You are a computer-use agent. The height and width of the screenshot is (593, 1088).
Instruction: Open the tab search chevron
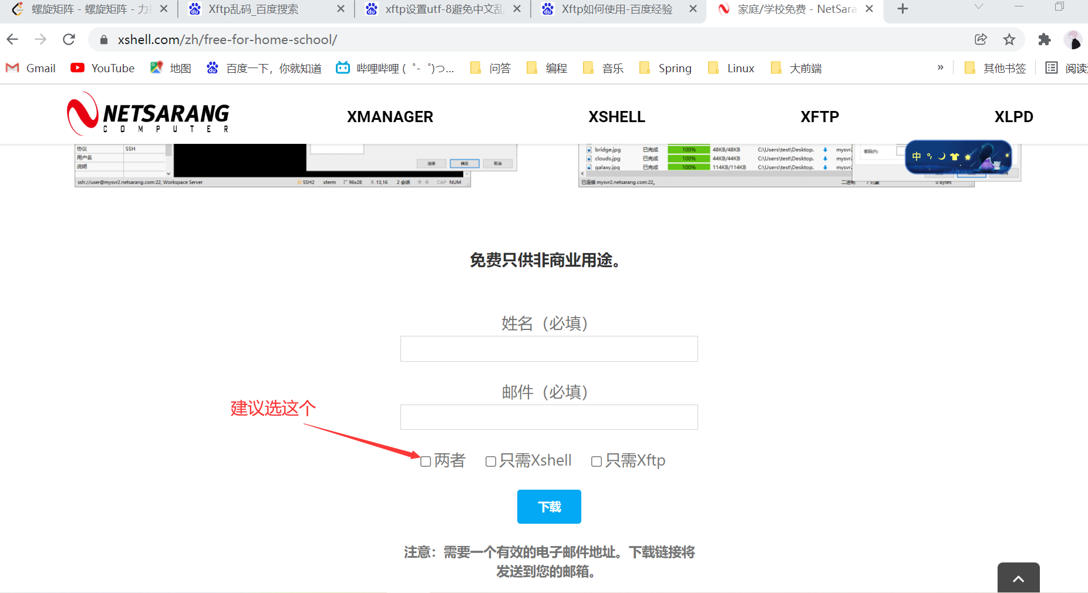[x=978, y=7]
